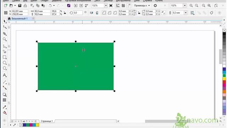Click the Undo arrow icon
Viewport: 227px width, 128px height.
pos(50,6)
